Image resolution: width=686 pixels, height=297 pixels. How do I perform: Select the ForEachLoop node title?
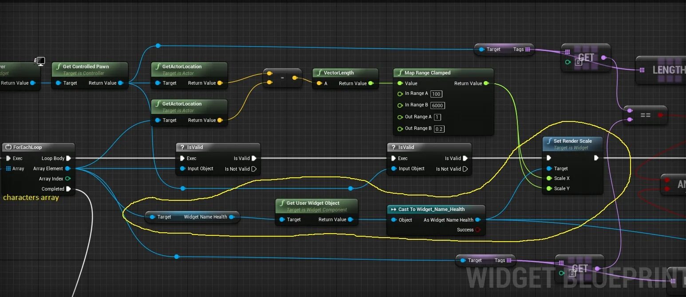[28, 147]
